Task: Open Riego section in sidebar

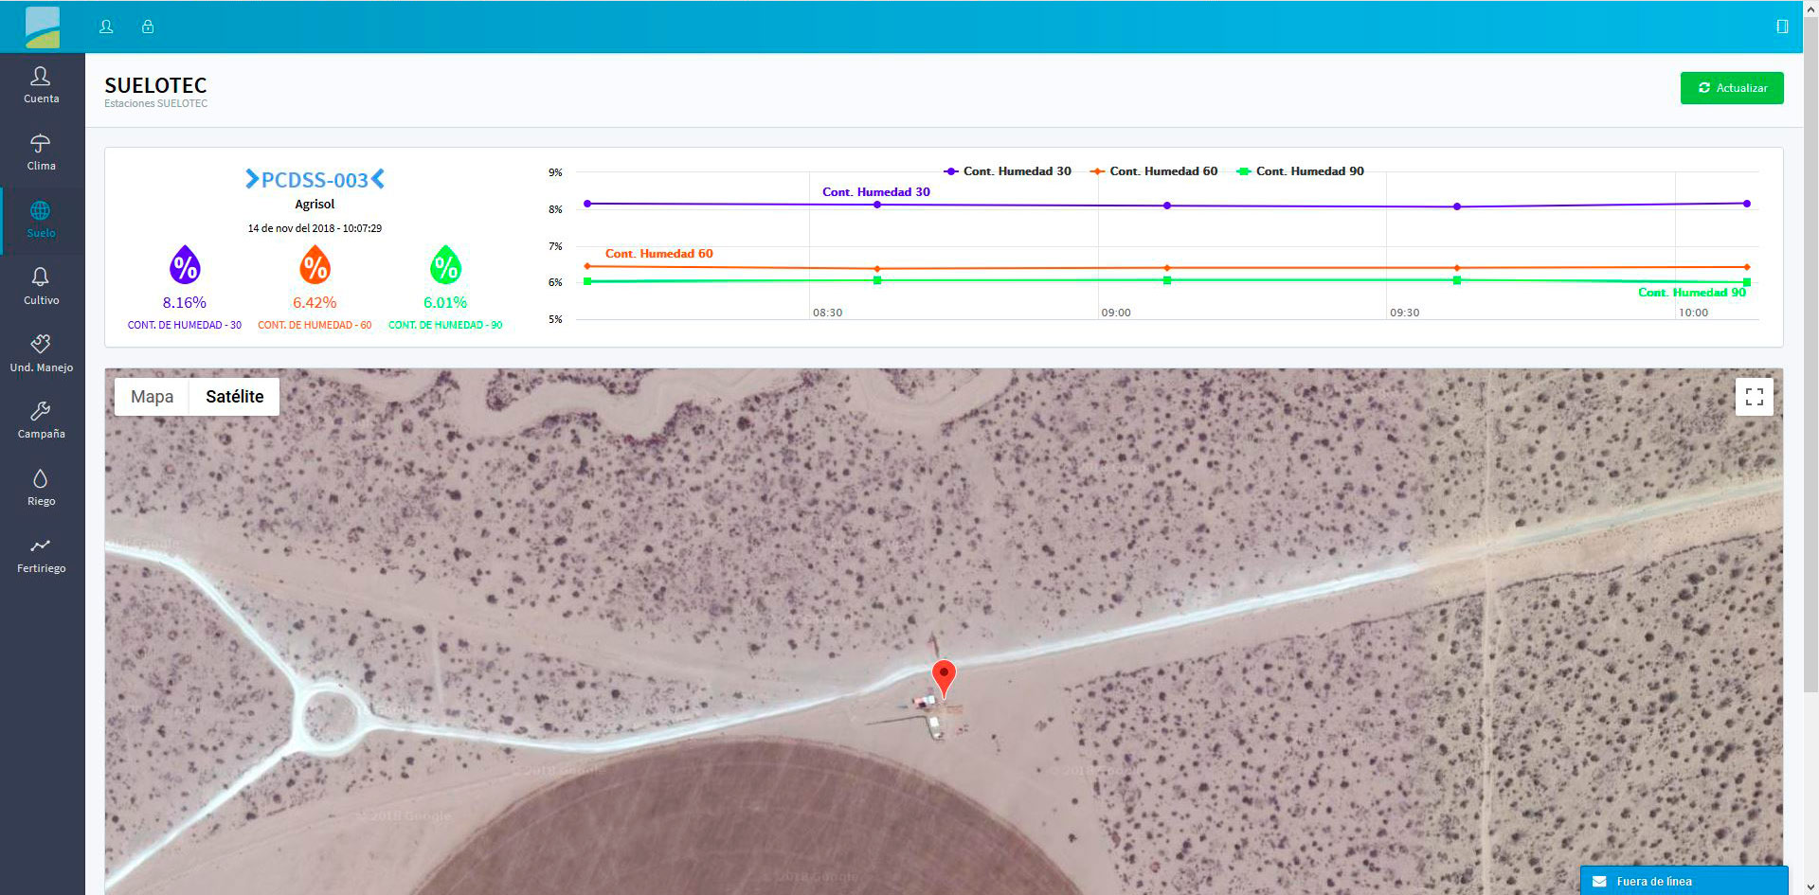Action: [x=41, y=487]
